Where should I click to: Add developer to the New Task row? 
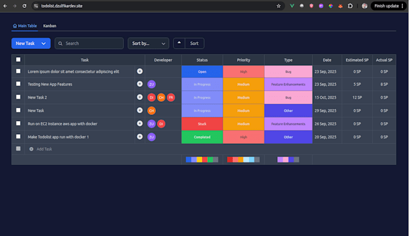pyautogui.click(x=140, y=110)
